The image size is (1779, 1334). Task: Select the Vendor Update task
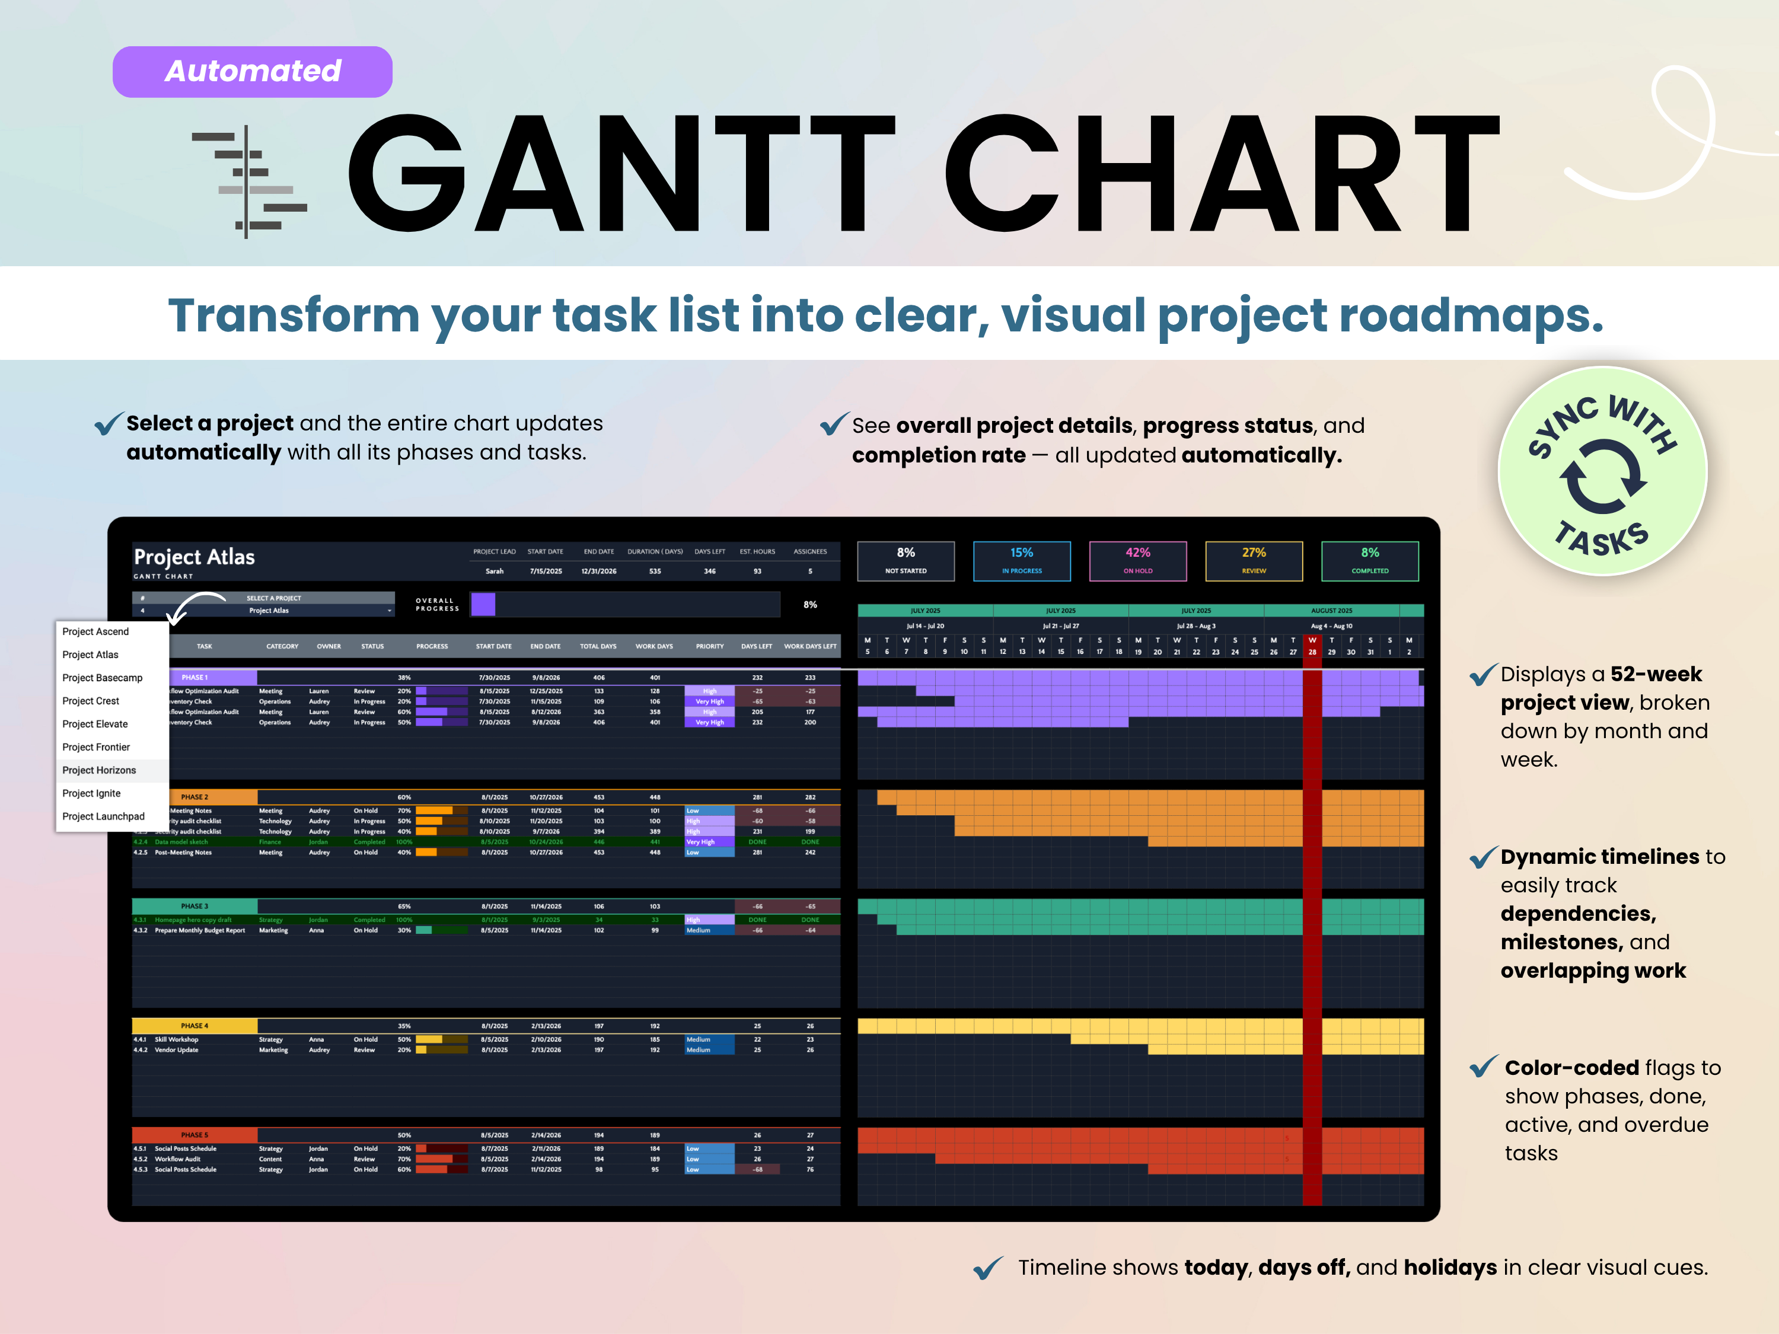pos(487,1050)
